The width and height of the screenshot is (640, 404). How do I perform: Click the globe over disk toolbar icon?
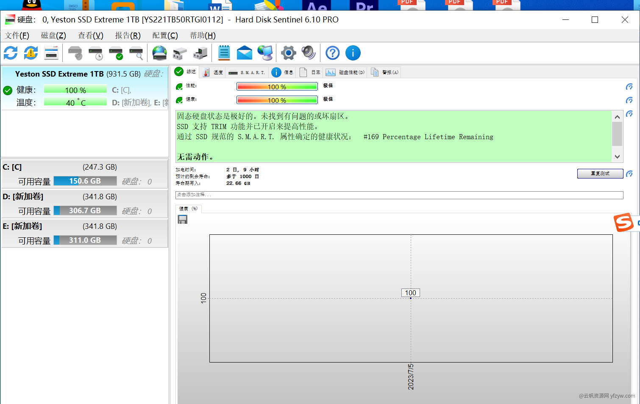pos(160,53)
